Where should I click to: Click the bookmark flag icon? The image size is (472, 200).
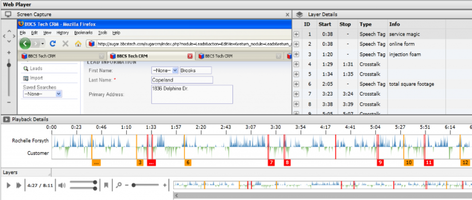(x=106, y=185)
